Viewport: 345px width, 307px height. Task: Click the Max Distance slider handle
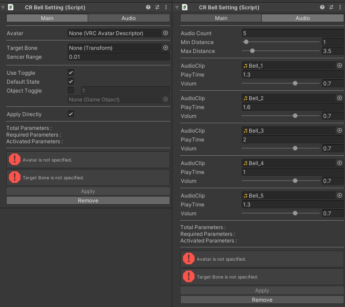point(252,51)
